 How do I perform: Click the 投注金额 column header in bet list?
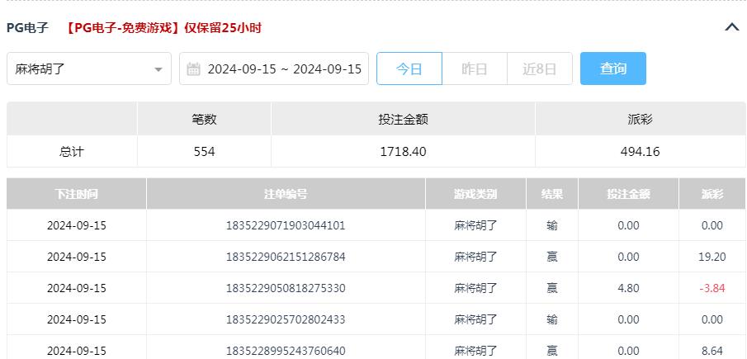pos(628,194)
